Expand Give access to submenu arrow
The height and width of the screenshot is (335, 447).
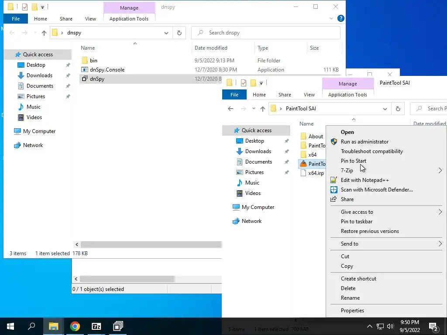(x=440, y=212)
